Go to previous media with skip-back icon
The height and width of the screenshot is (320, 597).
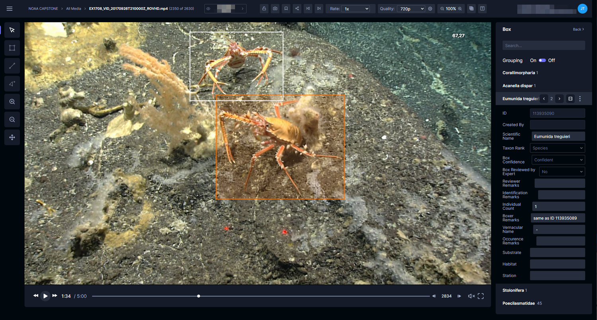pyautogui.click(x=308, y=8)
